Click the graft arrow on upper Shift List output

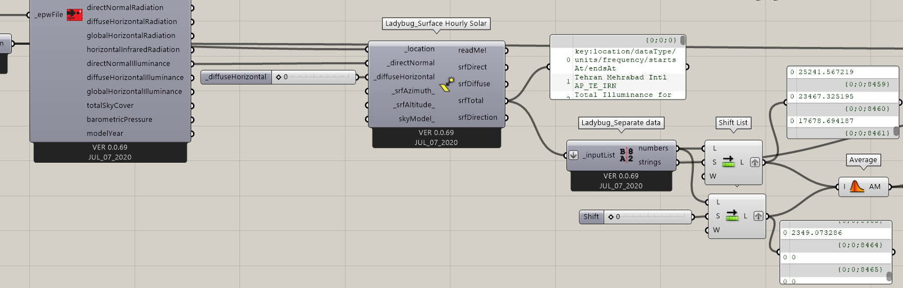(755, 162)
